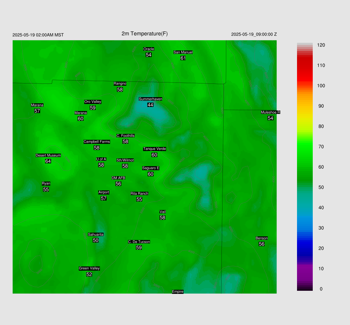
Task: Select the Campbell Farms station label
Action: pyautogui.click(x=97, y=142)
